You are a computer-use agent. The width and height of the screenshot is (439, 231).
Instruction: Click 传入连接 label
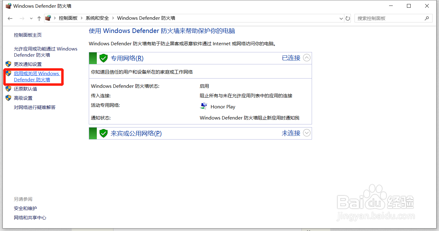pyautogui.click(x=101, y=96)
